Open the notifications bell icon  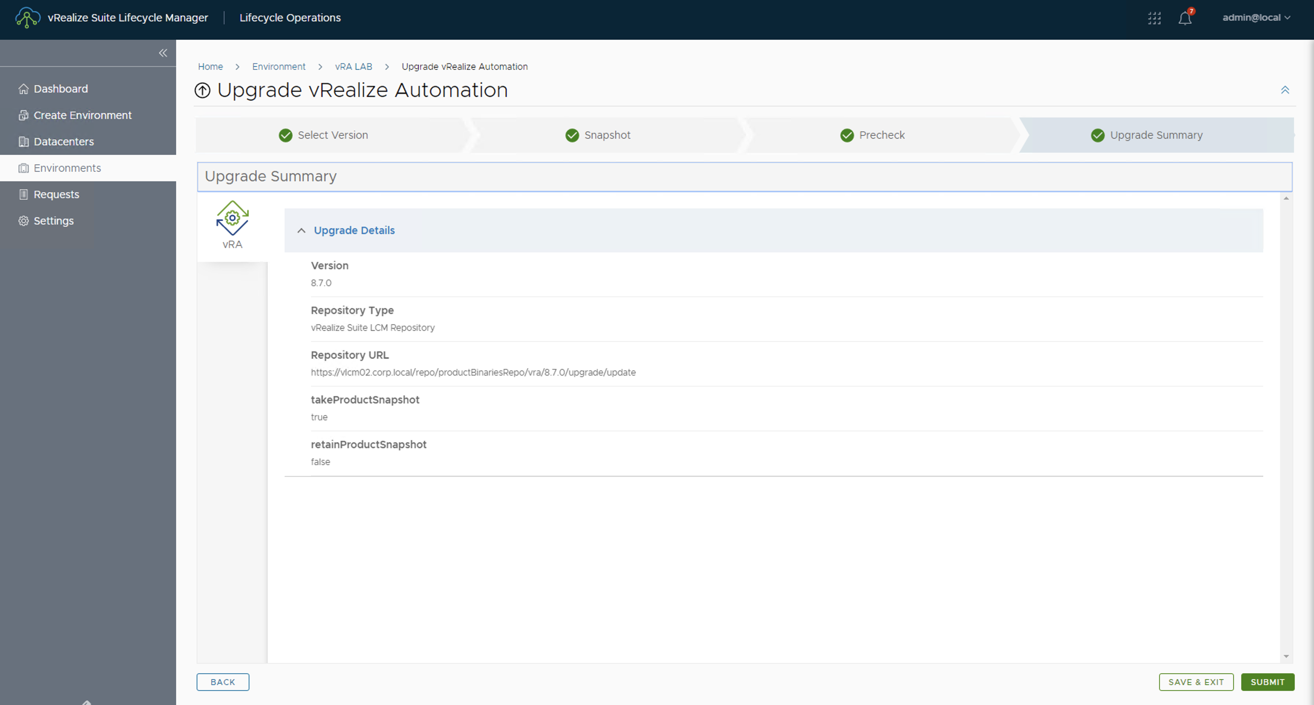pos(1185,18)
